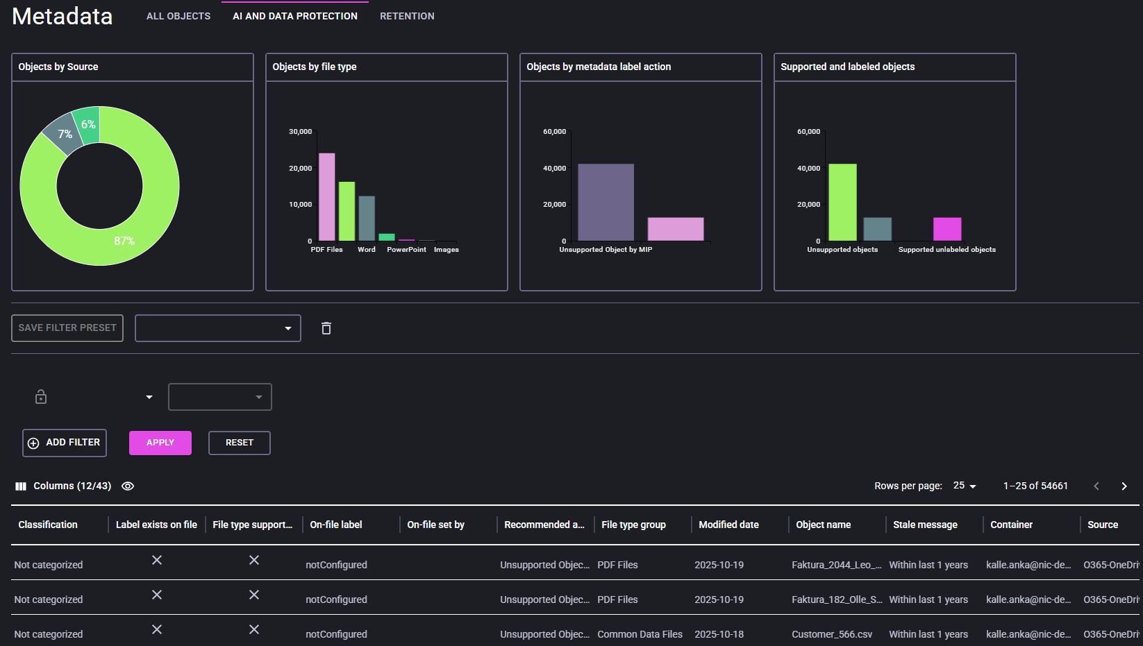Screen dimensions: 1143x646
Task: Open the filter field dropdown arrow next to lock
Action: (149, 397)
